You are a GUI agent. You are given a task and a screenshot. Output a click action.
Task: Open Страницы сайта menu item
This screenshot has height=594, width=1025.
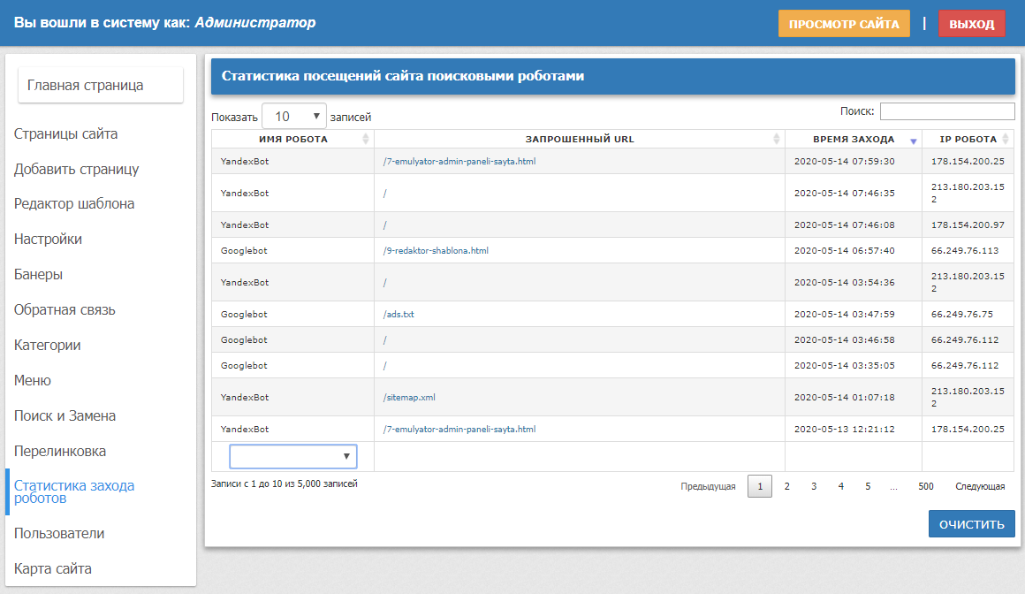[x=66, y=134]
